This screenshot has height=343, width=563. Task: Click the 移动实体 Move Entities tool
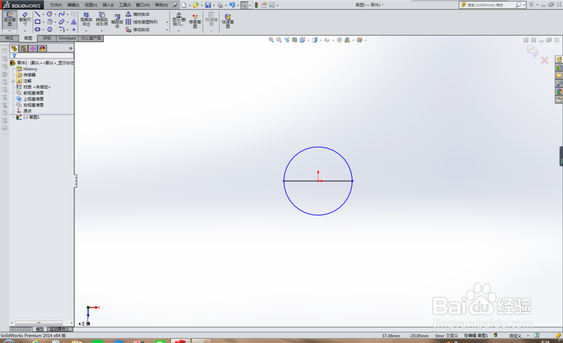[137, 29]
